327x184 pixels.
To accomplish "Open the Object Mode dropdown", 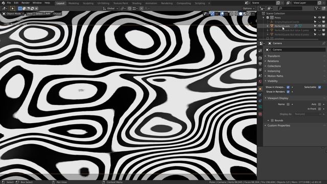I will (x=13, y=14).
